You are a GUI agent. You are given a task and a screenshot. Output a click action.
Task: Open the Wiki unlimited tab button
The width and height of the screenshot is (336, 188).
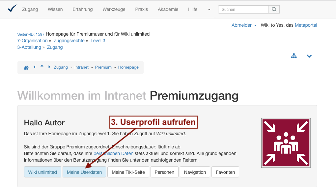click(x=42, y=172)
